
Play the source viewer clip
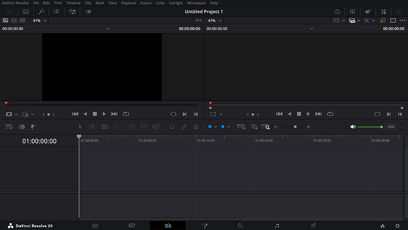(104, 114)
